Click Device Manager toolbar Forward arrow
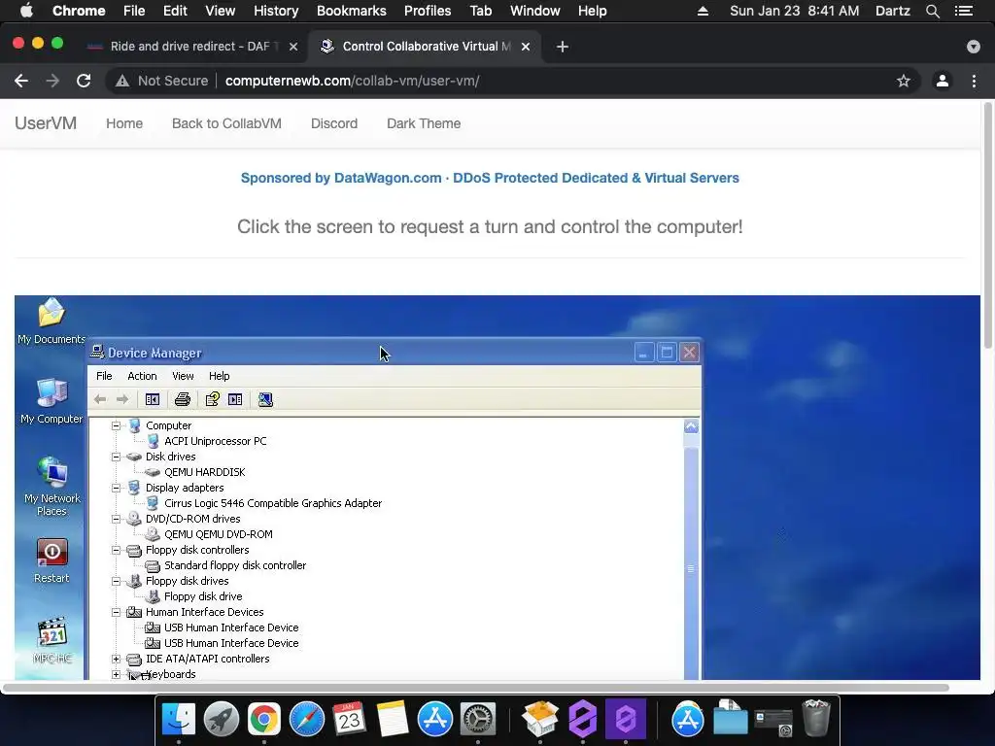The width and height of the screenshot is (995, 746). point(122,399)
